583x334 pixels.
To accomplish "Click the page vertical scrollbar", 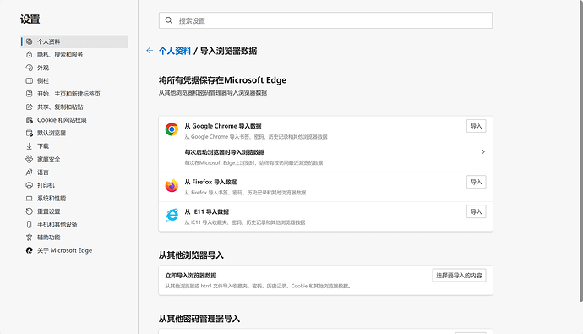I will [x=581, y=151].
